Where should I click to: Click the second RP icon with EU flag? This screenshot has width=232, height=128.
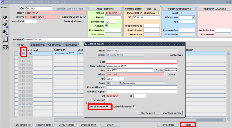tap(5, 25)
